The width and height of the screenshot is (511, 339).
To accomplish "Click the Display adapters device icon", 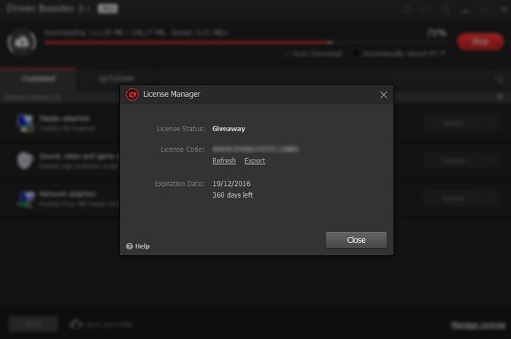I will coord(24,122).
